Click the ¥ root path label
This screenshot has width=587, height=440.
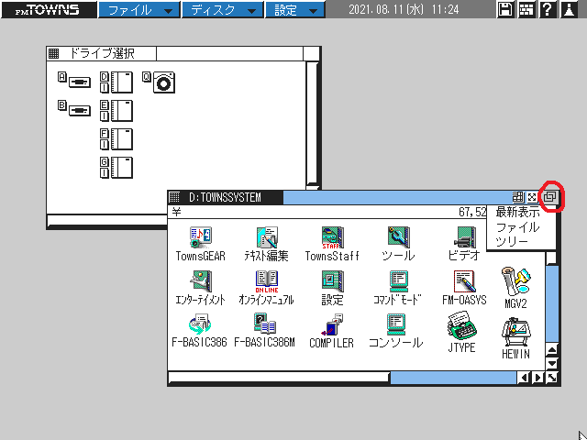point(176,212)
